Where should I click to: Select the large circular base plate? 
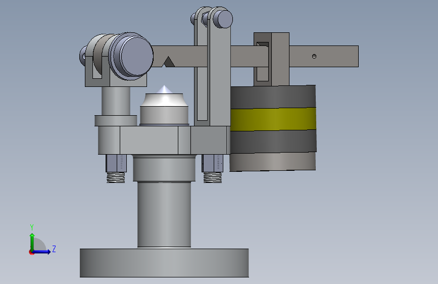(164, 263)
